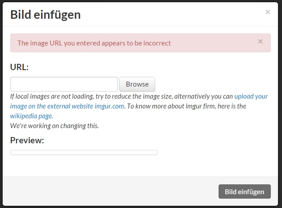
Task: Click the URL: label
Action: pos(19,67)
